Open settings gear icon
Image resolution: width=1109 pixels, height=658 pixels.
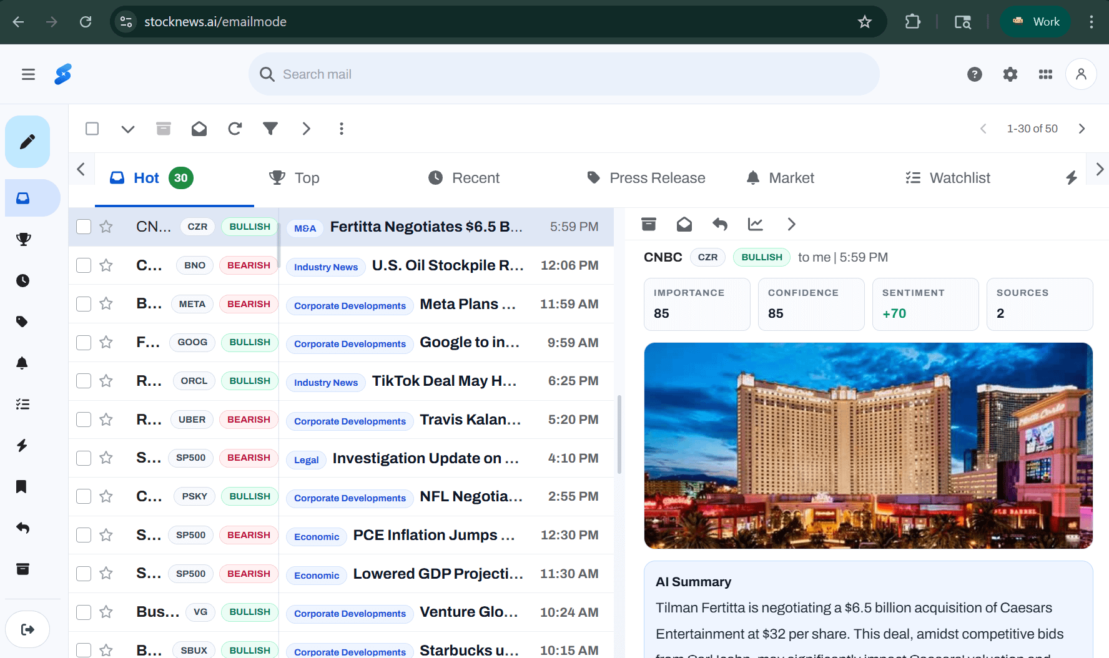[1010, 74]
